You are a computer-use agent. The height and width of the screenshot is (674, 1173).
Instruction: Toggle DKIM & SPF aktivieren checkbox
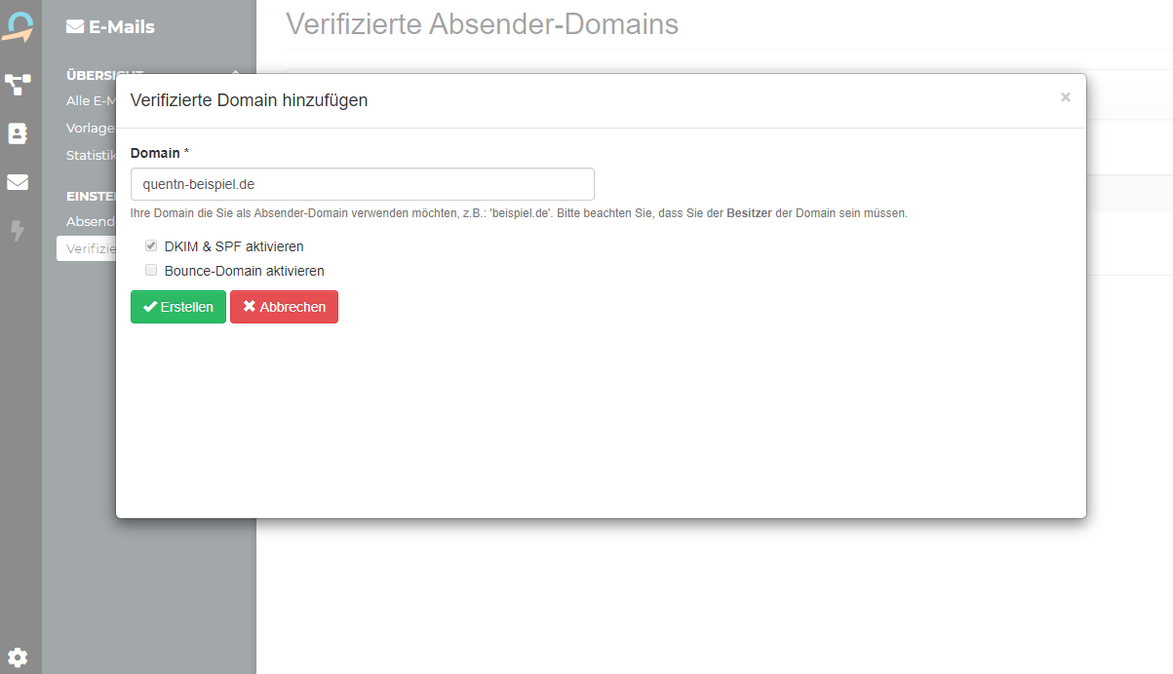point(151,246)
